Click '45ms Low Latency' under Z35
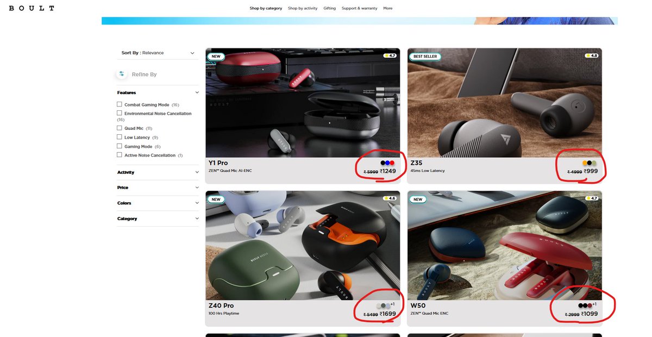The width and height of the screenshot is (652, 337). coord(428,171)
